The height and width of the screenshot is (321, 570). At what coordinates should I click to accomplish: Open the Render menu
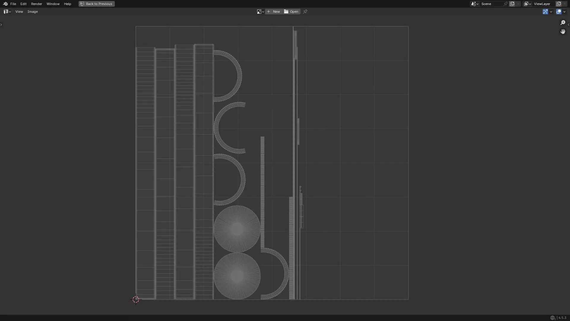37,4
